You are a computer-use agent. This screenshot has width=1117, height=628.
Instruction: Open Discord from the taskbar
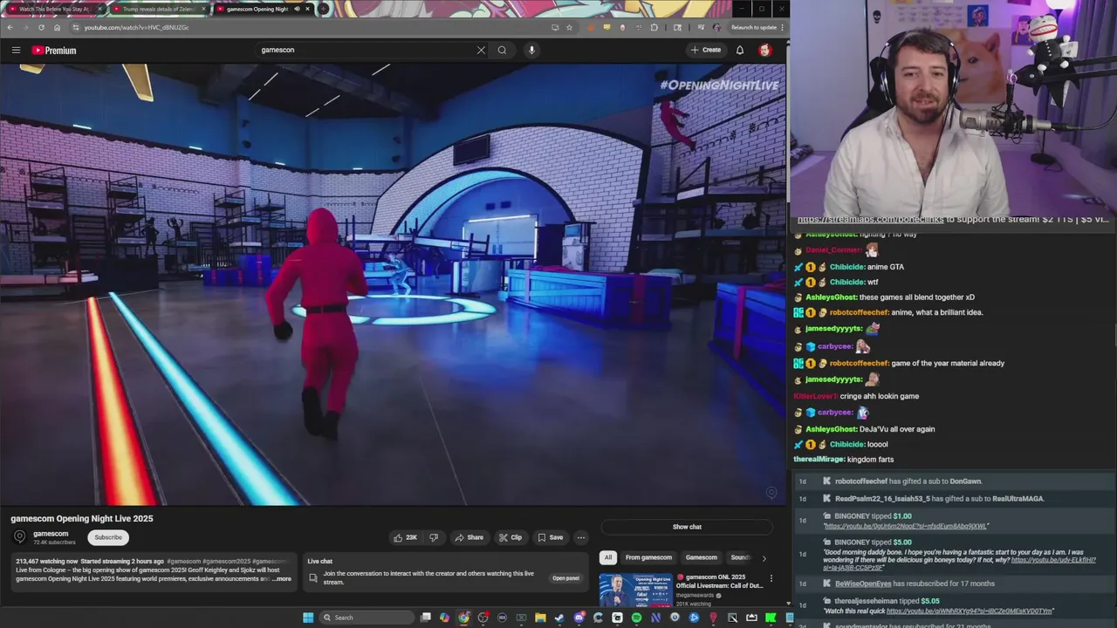pos(579,618)
